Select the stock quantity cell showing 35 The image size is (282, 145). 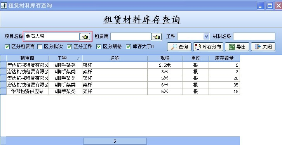224,85
